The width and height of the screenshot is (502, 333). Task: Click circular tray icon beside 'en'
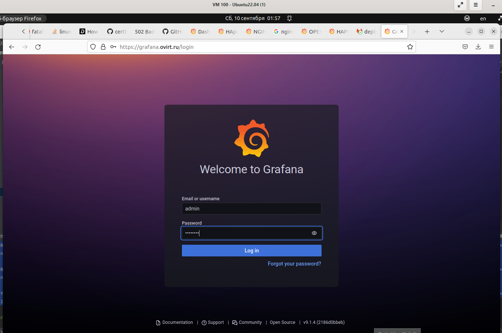467,18
